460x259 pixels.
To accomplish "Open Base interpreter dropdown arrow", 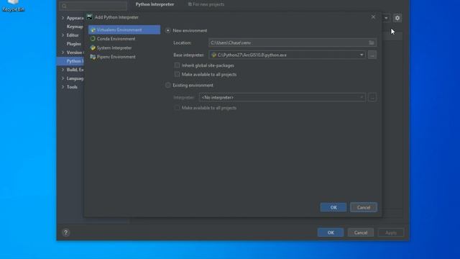I will [x=362, y=55].
